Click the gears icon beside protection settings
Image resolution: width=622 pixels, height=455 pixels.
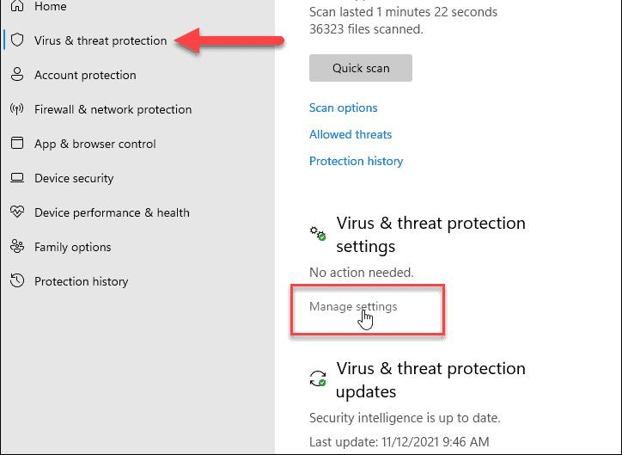(318, 233)
